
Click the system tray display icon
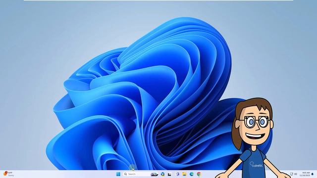pyautogui.click(x=292, y=174)
